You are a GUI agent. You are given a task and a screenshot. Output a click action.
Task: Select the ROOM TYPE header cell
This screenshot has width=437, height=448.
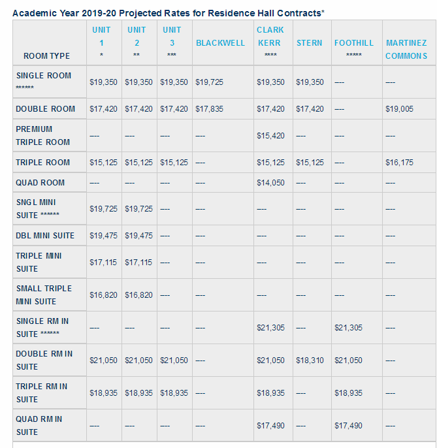coord(46,56)
